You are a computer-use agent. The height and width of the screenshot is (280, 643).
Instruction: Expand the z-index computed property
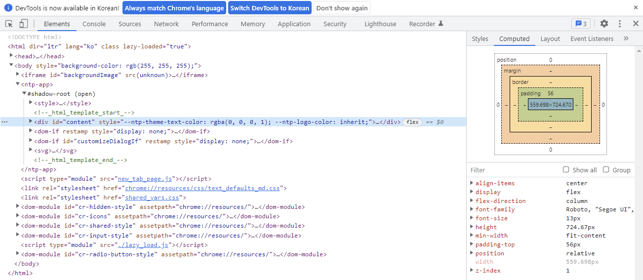(471, 271)
